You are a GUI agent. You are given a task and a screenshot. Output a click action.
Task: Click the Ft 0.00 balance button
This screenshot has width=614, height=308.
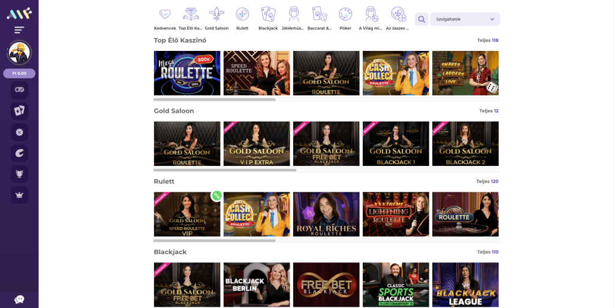click(x=19, y=73)
